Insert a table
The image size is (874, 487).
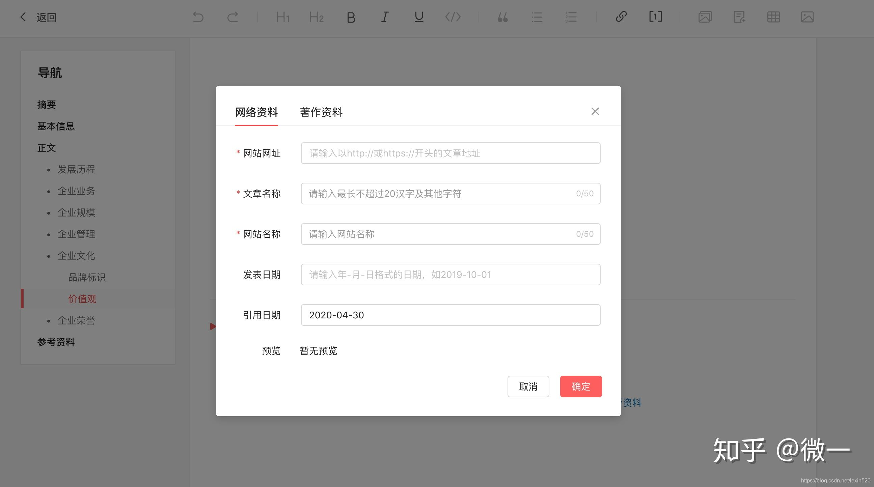click(773, 17)
